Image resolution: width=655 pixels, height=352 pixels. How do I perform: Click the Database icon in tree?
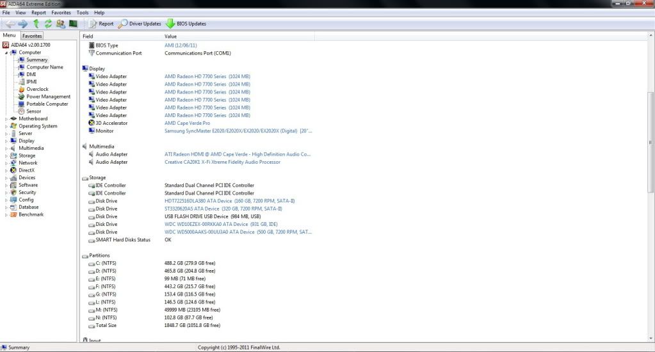point(13,207)
